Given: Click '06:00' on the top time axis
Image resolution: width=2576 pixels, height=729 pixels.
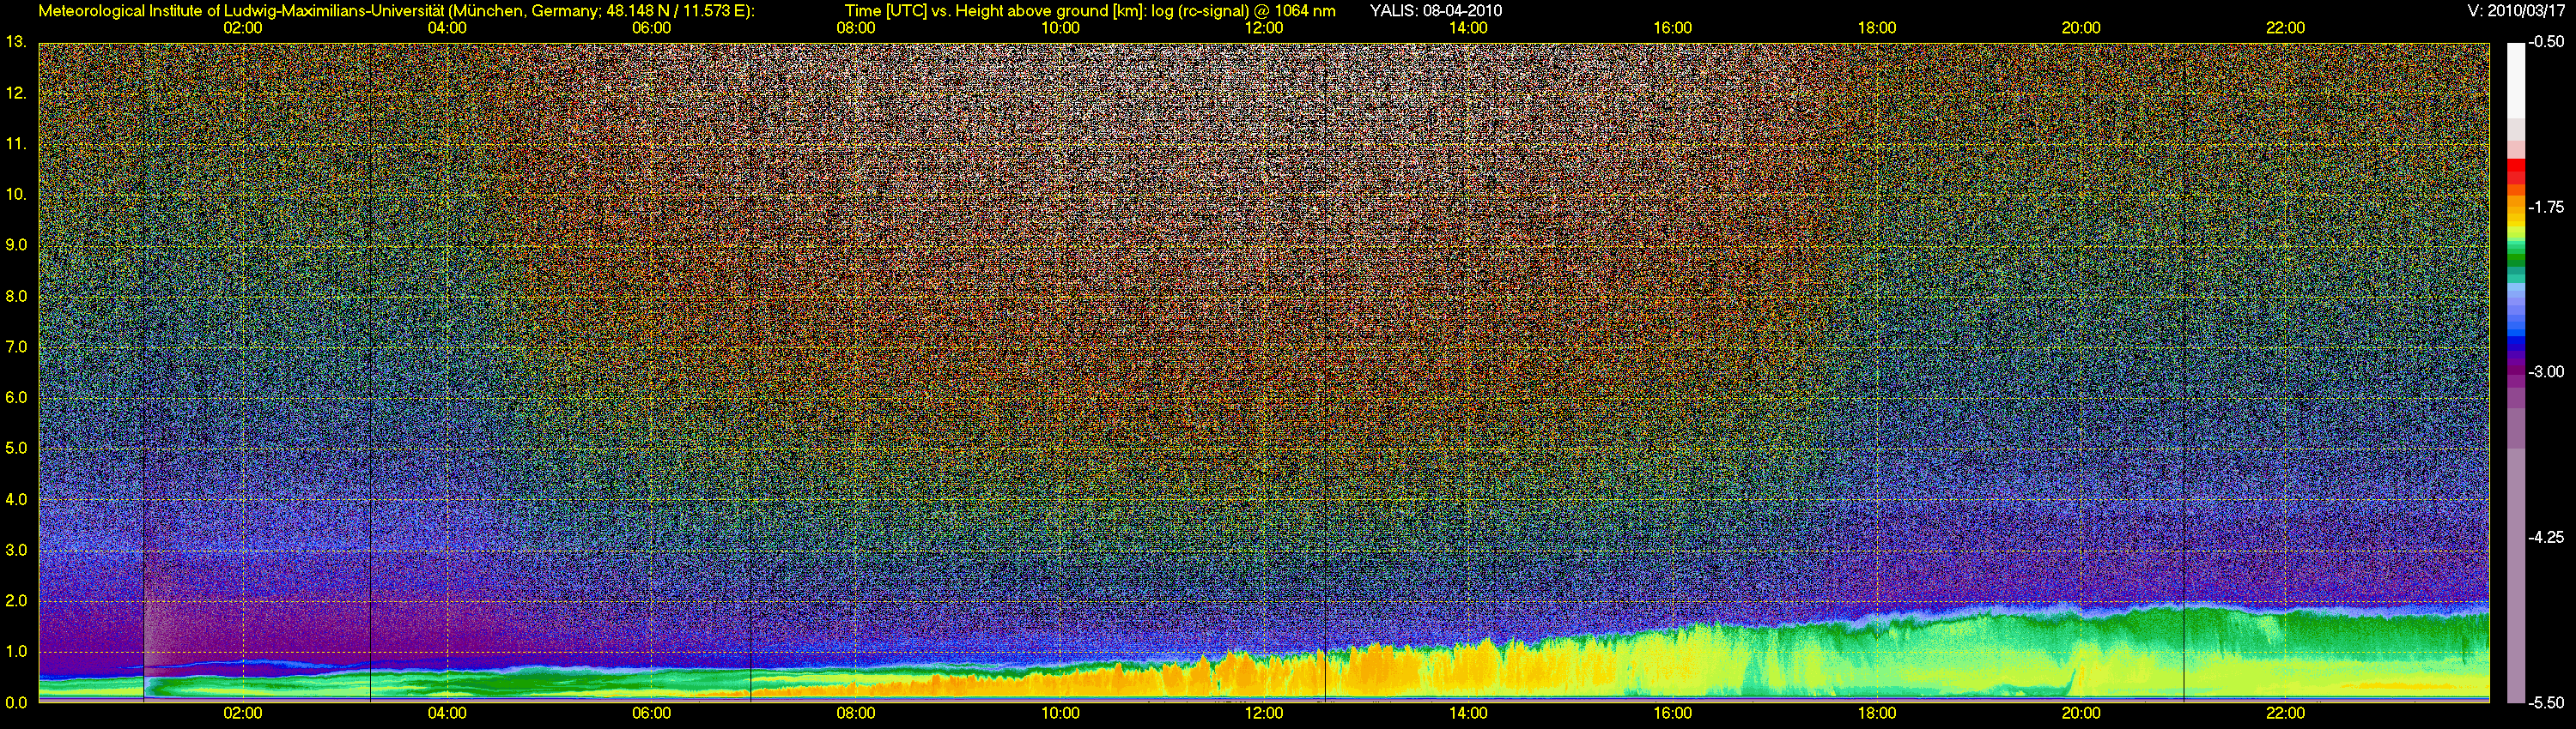Looking at the screenshot, I should pos(651,28).
